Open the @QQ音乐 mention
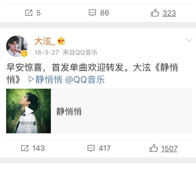 pyautogui.click(x=85, y=79)
